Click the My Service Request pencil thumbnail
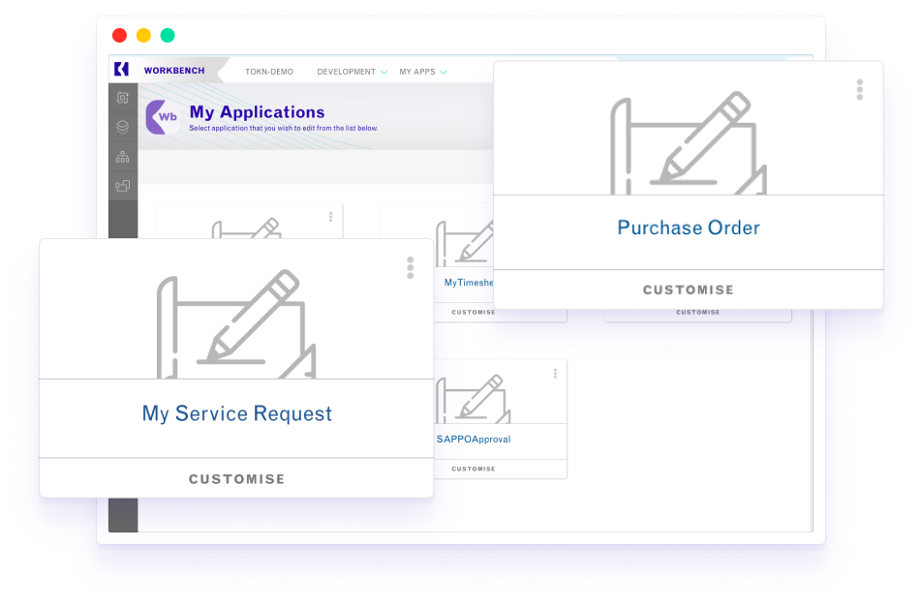This screenshot has height=607, width=923. point(236,324)
